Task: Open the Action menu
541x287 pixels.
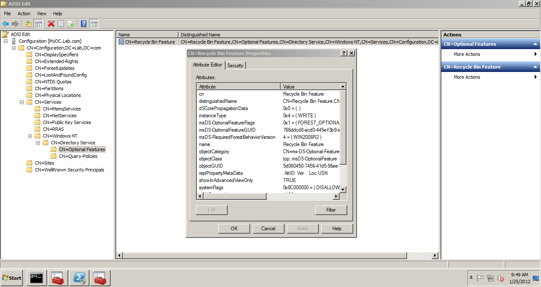Action: (24, 13)
